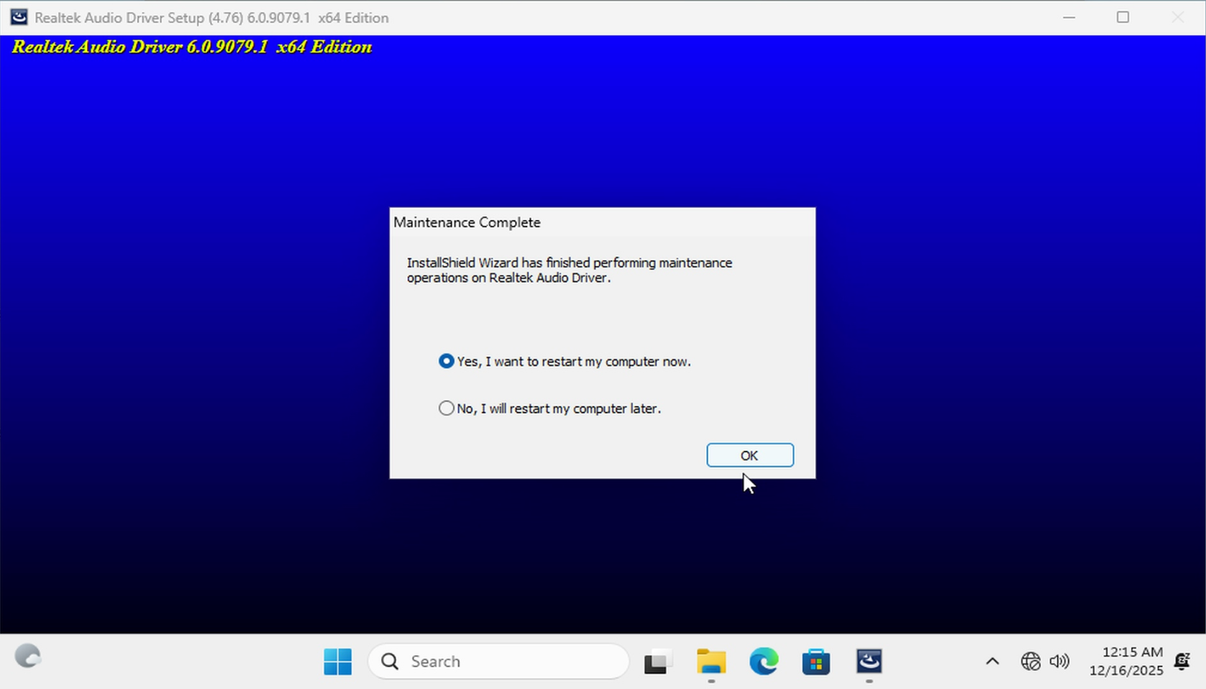
Task: Open the clock and date flyout
Action: 1125,662
